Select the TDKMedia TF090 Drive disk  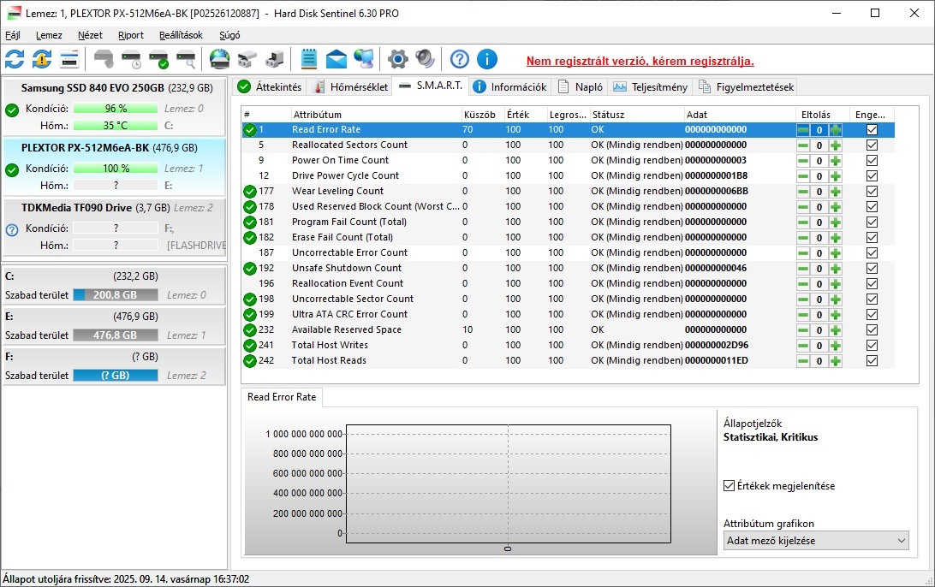pos(115,227)
